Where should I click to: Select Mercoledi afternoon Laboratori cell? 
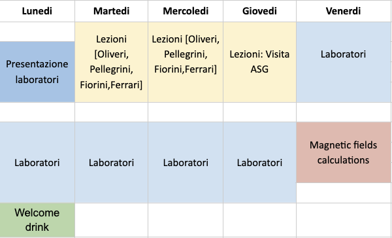(186, 162)
